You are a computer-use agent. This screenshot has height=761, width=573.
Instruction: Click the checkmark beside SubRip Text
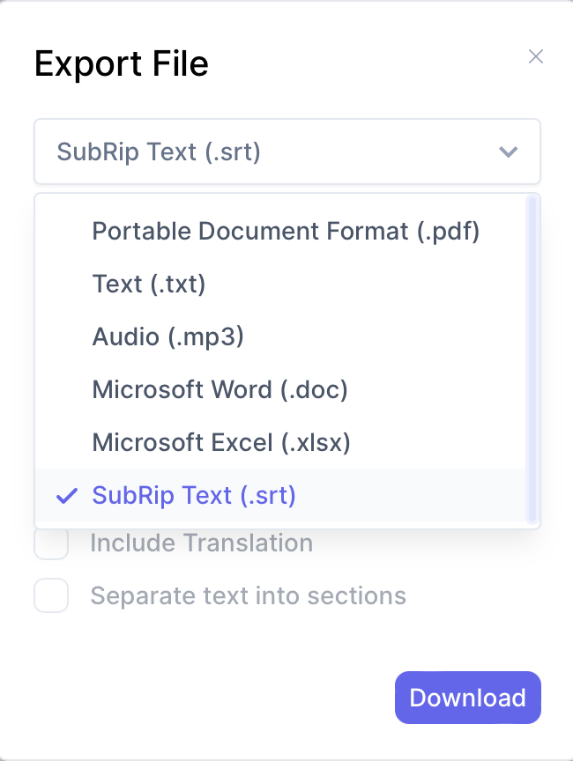tap(66, 495)
